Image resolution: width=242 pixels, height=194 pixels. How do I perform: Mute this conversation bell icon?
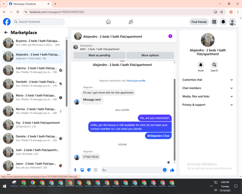tap(201, 65)
